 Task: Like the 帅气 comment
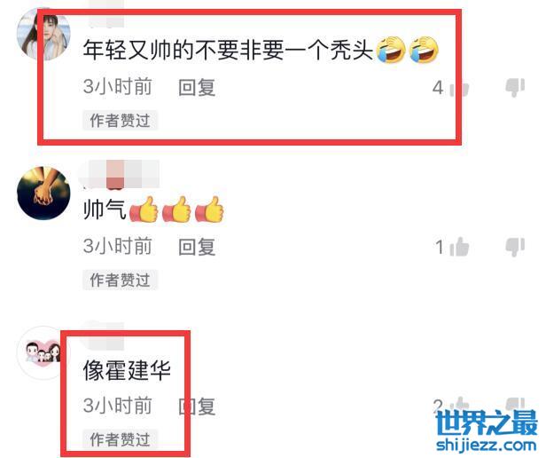[x=459, y=247]
